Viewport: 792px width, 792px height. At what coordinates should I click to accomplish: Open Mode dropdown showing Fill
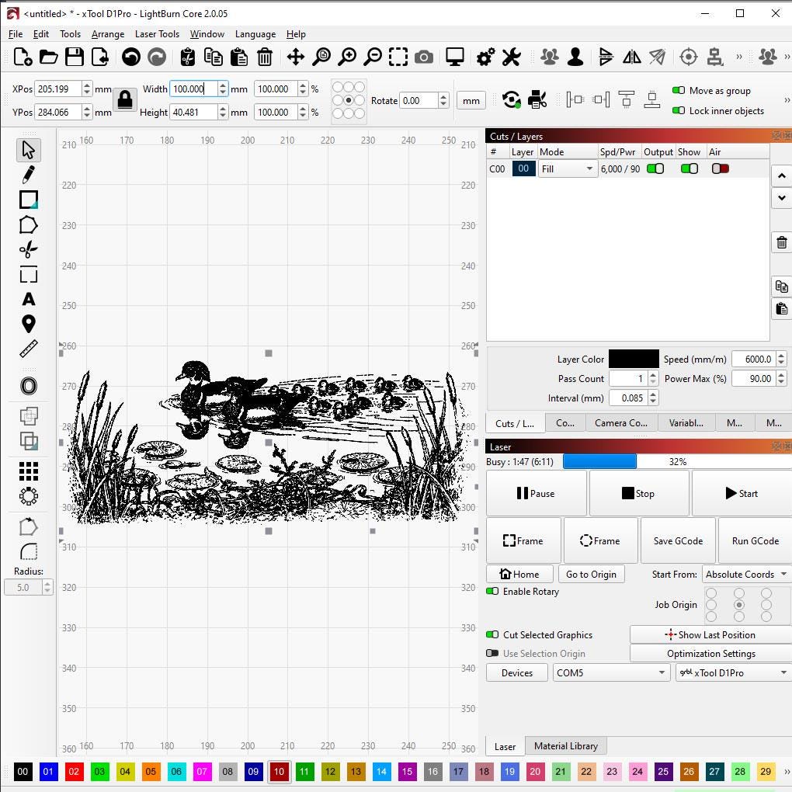[x=568, y=168]
